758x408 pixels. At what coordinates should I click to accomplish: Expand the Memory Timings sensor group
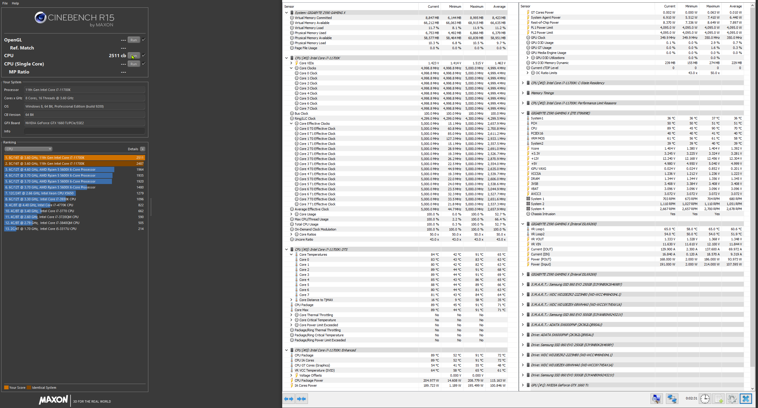click(523, 93)
